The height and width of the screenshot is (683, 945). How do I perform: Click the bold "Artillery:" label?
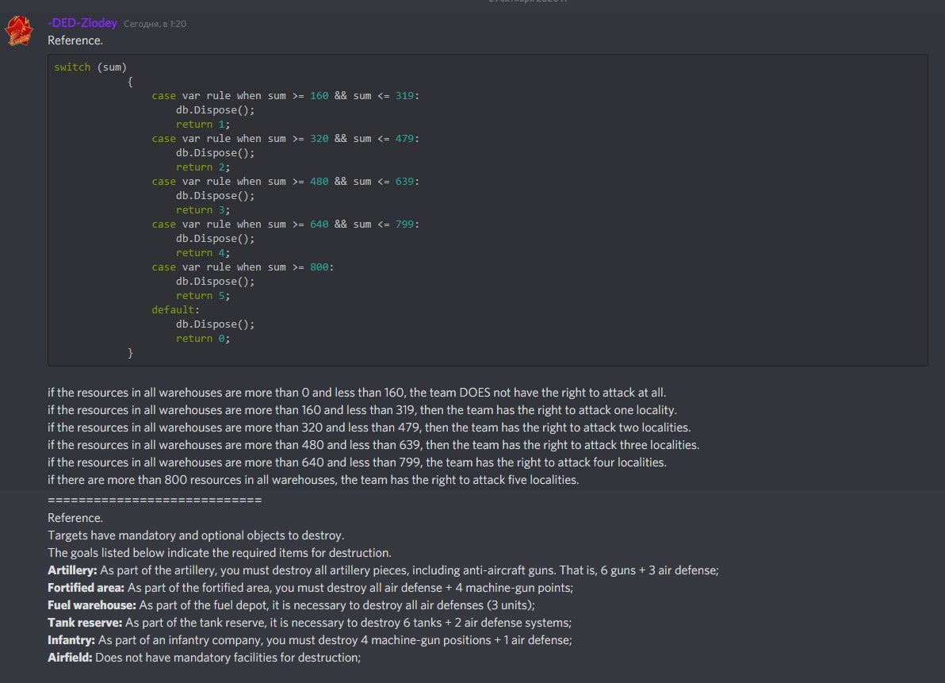[72, 570]
